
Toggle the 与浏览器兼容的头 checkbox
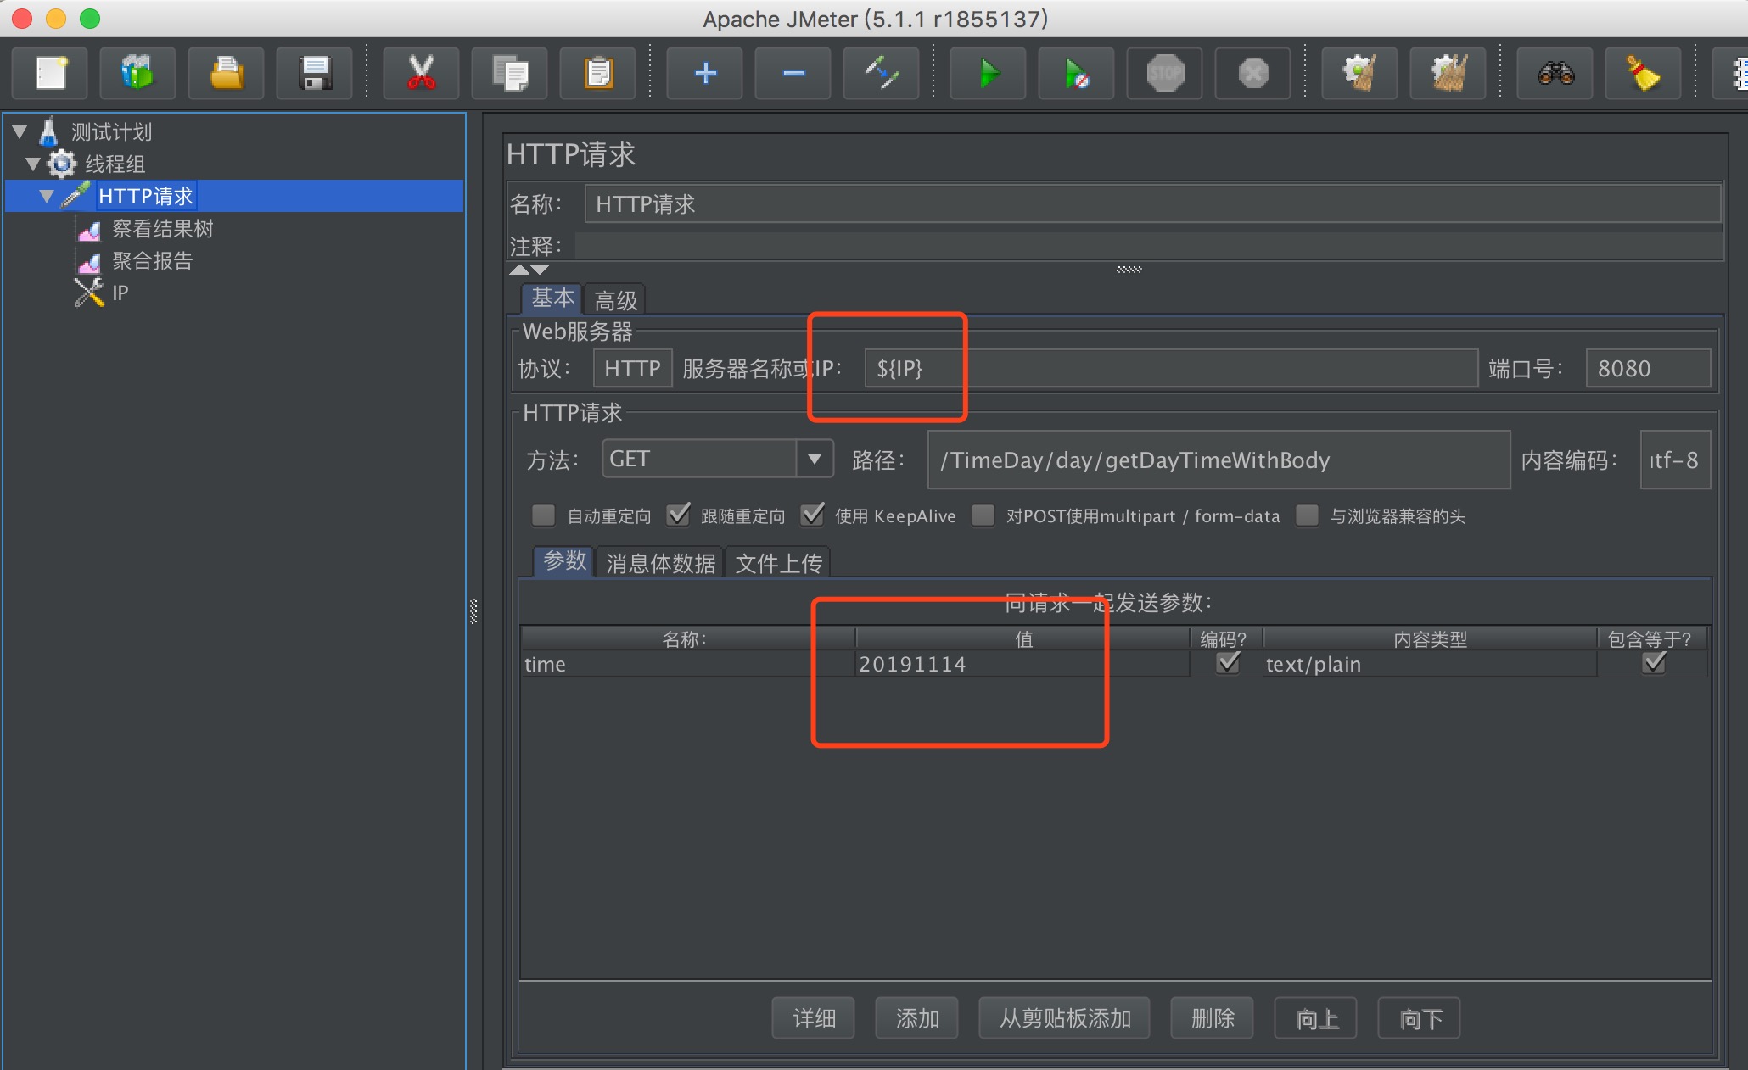pyautogui.click(x=1307, y=515)
